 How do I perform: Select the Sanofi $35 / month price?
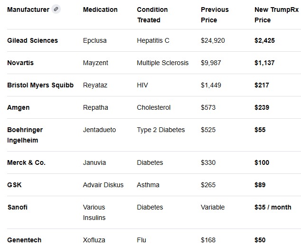pos(273,207)
